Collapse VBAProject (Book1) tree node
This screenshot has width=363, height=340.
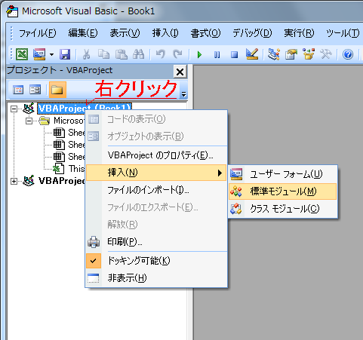(x=14, y=109)
